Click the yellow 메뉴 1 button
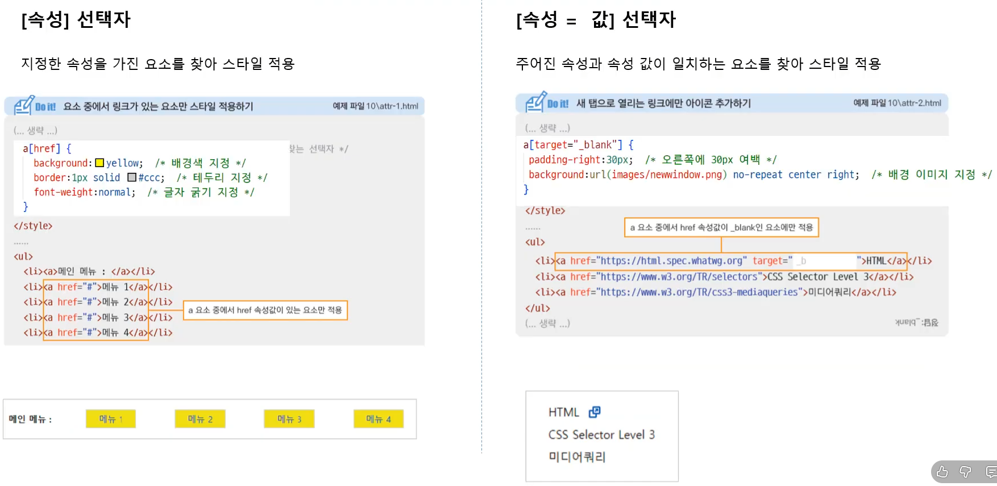 coord(111,419)
